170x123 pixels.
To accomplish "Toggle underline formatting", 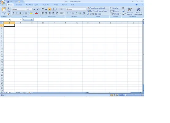I will coord(20,13).
